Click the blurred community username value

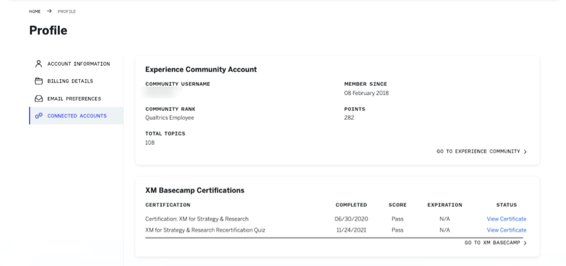pos(162,93)
